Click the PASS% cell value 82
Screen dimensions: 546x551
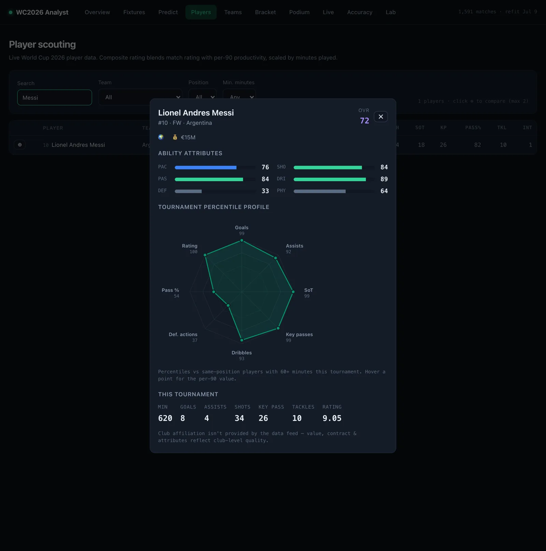477,145
